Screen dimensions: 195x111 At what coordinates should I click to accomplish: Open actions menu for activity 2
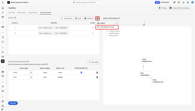(93, 33)
